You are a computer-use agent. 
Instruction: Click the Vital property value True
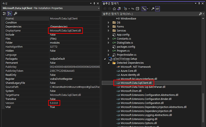[x=52, y=107]
